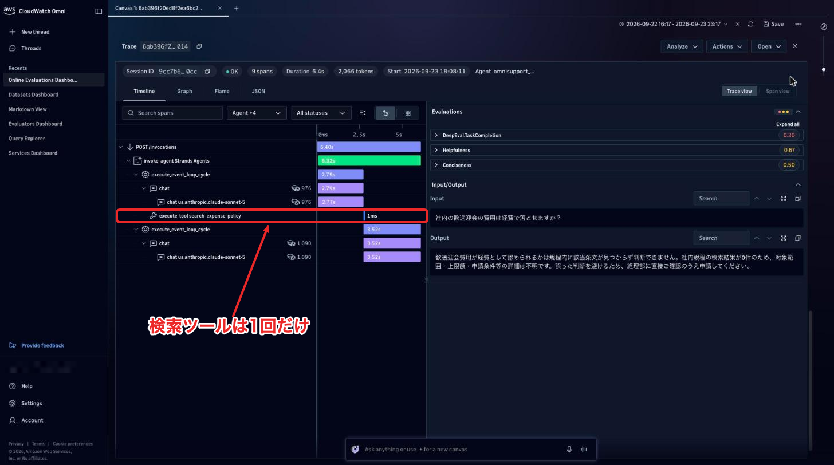Collapse the Input/Output section
This screenshot has width=834, height=465.
(798, 184)
